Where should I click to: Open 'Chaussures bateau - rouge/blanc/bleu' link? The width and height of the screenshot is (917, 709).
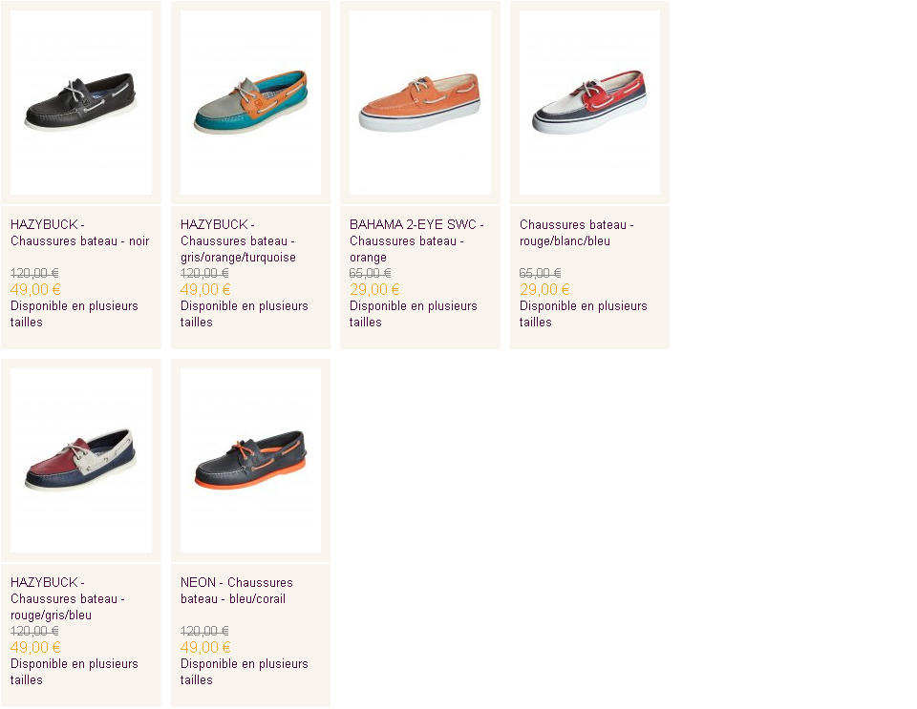[x=577, y=233]
